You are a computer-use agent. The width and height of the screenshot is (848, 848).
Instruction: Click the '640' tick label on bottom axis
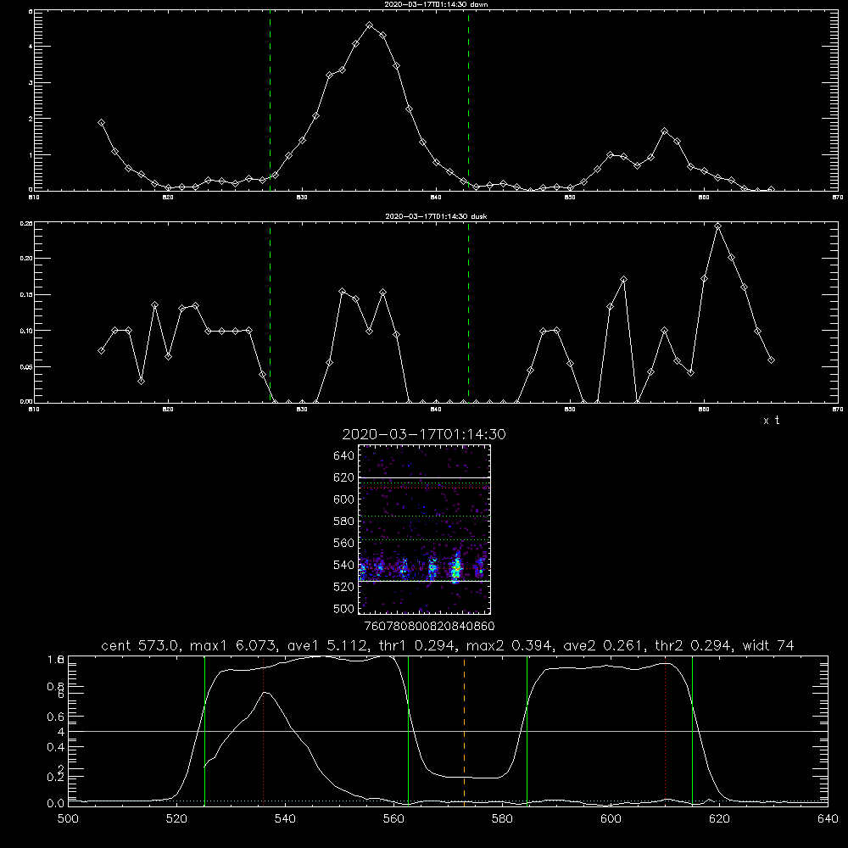[x=828, y=819]
